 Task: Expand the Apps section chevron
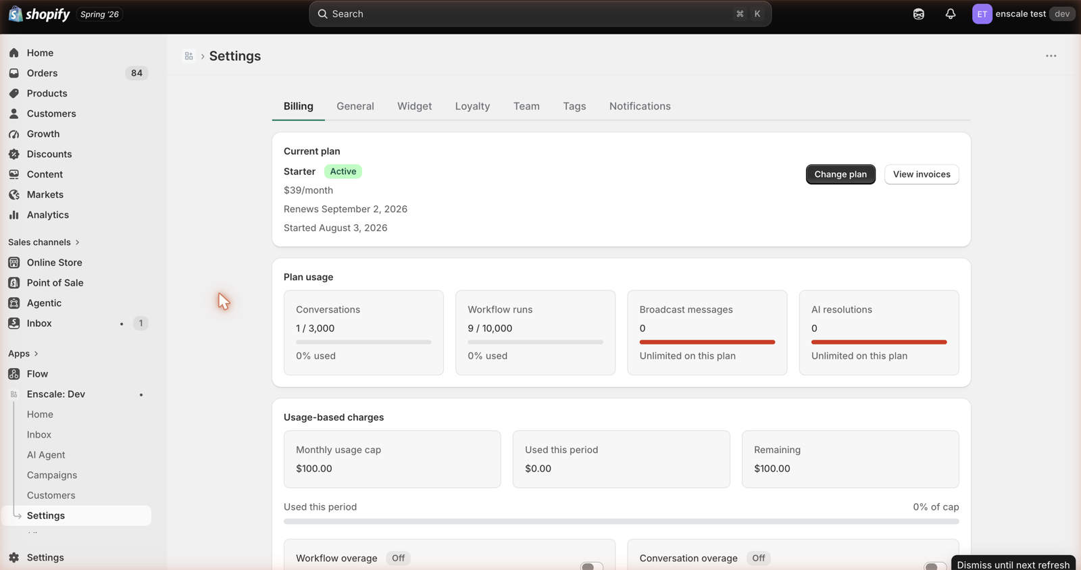(36, 353)
